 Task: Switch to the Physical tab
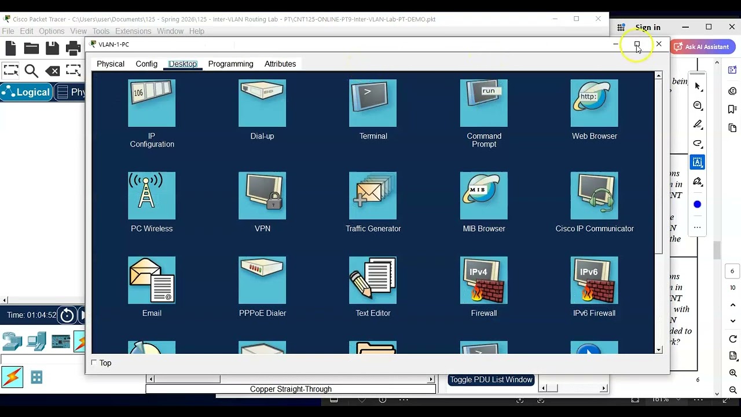[x=111, y=64]
